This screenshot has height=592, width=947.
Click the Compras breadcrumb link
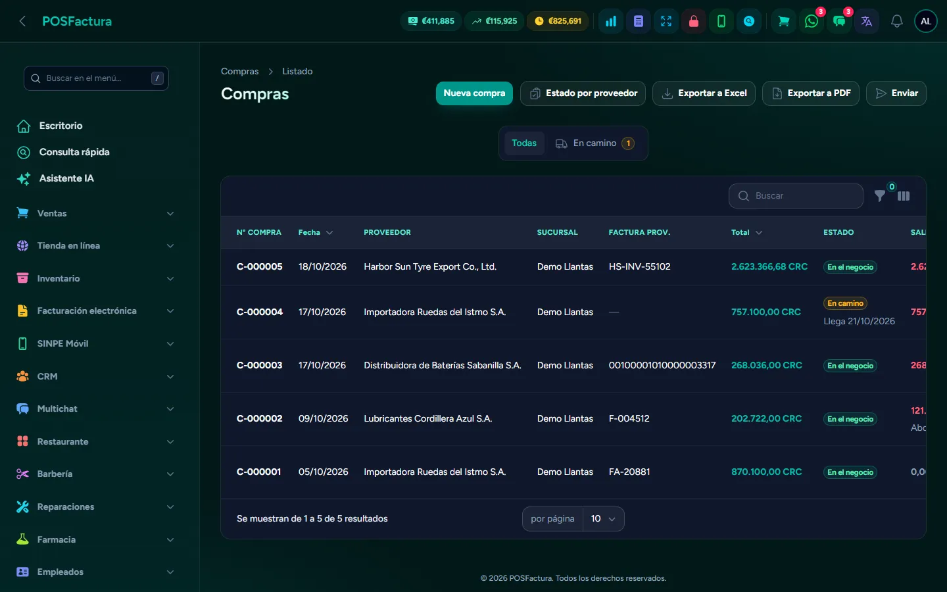pos(239,71)
